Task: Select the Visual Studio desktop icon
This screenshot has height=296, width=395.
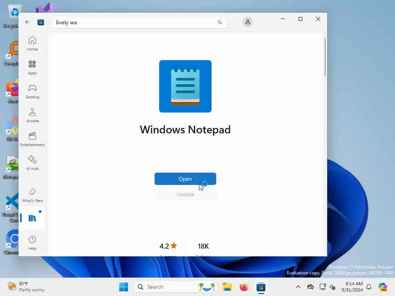Action: tap(45, 8)
